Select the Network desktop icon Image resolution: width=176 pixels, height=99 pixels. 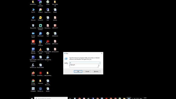click(33, 18)
